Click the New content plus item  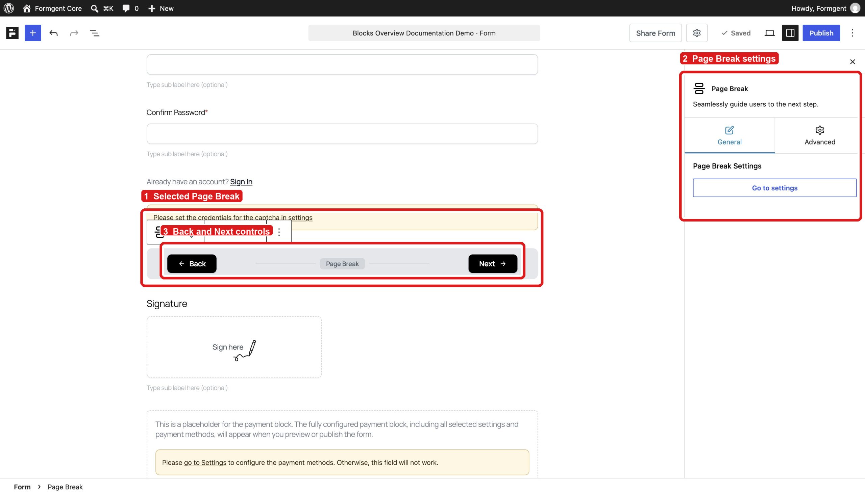pyautogui.click(x=161, y=8)
